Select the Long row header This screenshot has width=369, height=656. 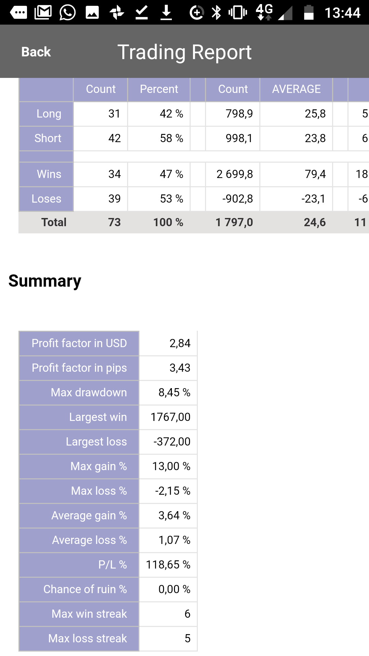coord(46,114)
